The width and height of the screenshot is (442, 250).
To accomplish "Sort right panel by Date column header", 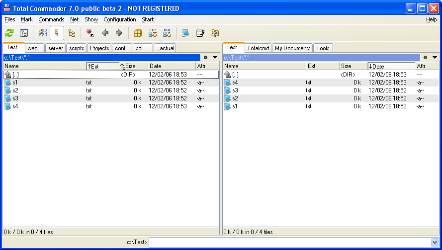I will coord(391,66).
